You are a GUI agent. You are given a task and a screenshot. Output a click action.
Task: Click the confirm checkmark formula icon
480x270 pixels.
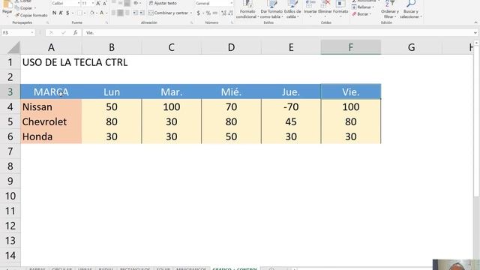pyautogui.click(x=63, y=32)
